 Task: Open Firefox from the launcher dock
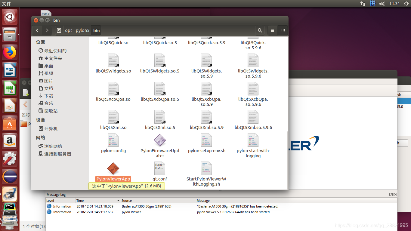9,52
